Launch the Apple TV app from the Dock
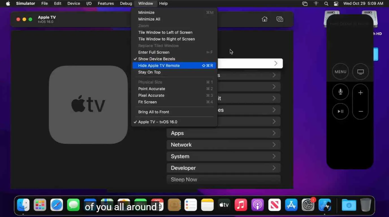Viewport: 389px width, 217px height. [x=224, y=205]
